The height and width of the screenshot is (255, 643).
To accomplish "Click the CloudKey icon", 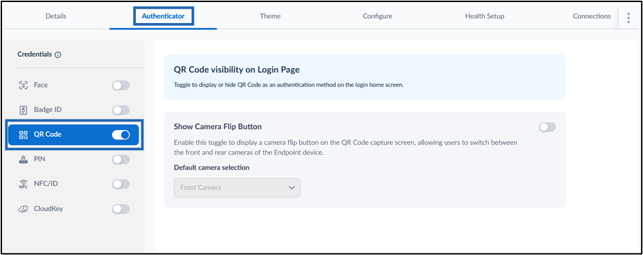I will 23,209.
